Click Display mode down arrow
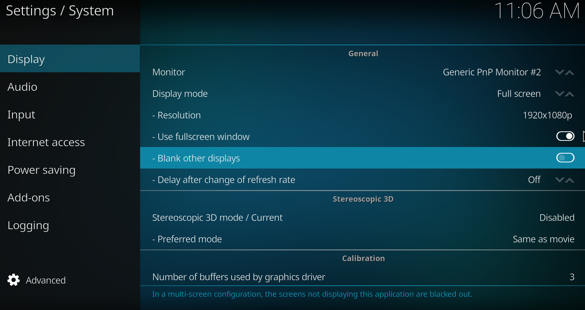585x310 pixels. pyautogui.click(x=559, y=94)
